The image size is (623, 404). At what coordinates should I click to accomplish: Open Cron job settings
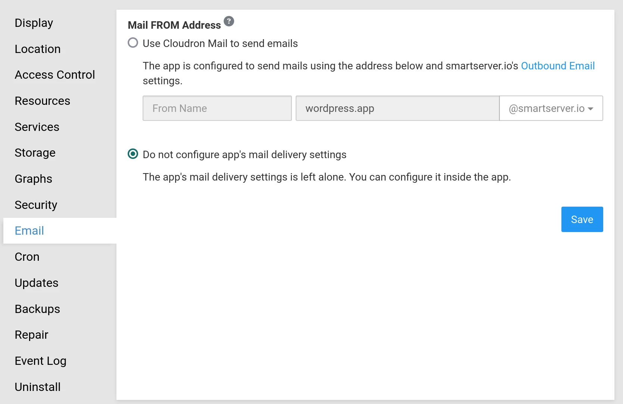click(x=27, y=257)
